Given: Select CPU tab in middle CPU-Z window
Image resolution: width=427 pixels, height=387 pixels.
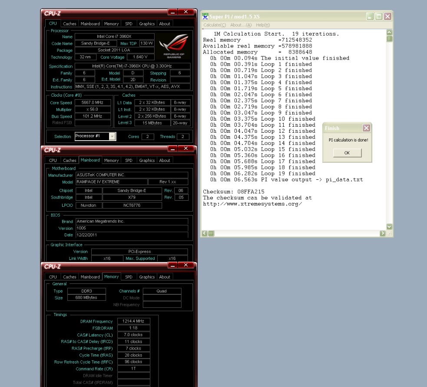Looking at the screenshot, I should point(53,161).
